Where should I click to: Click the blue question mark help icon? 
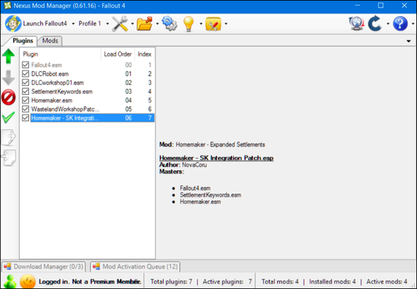click(400, 24)
